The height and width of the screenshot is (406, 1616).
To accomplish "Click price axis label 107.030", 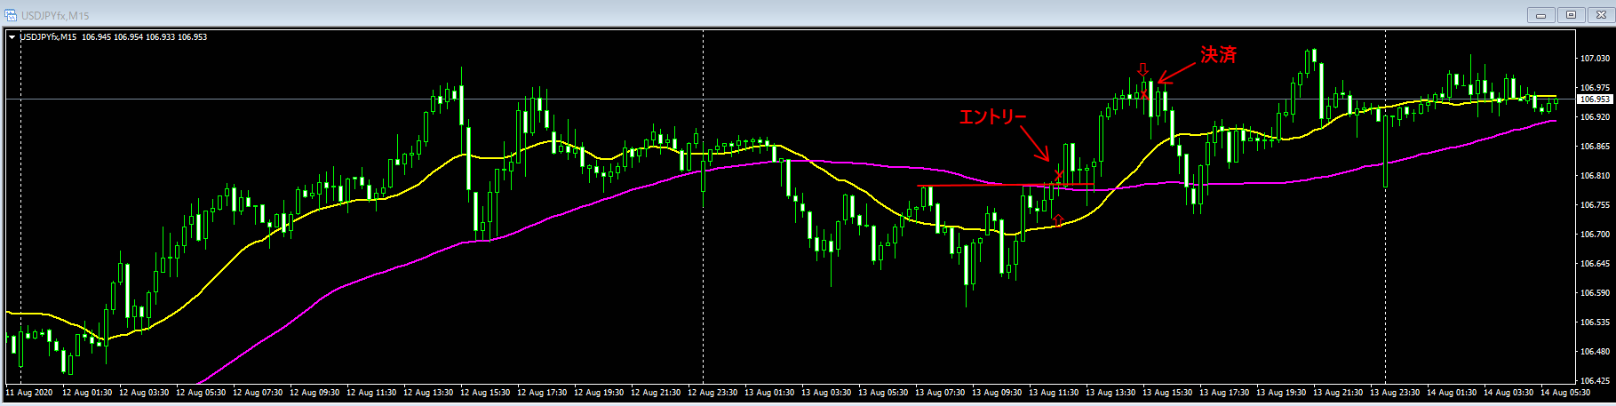I will tap(1595, 59).
